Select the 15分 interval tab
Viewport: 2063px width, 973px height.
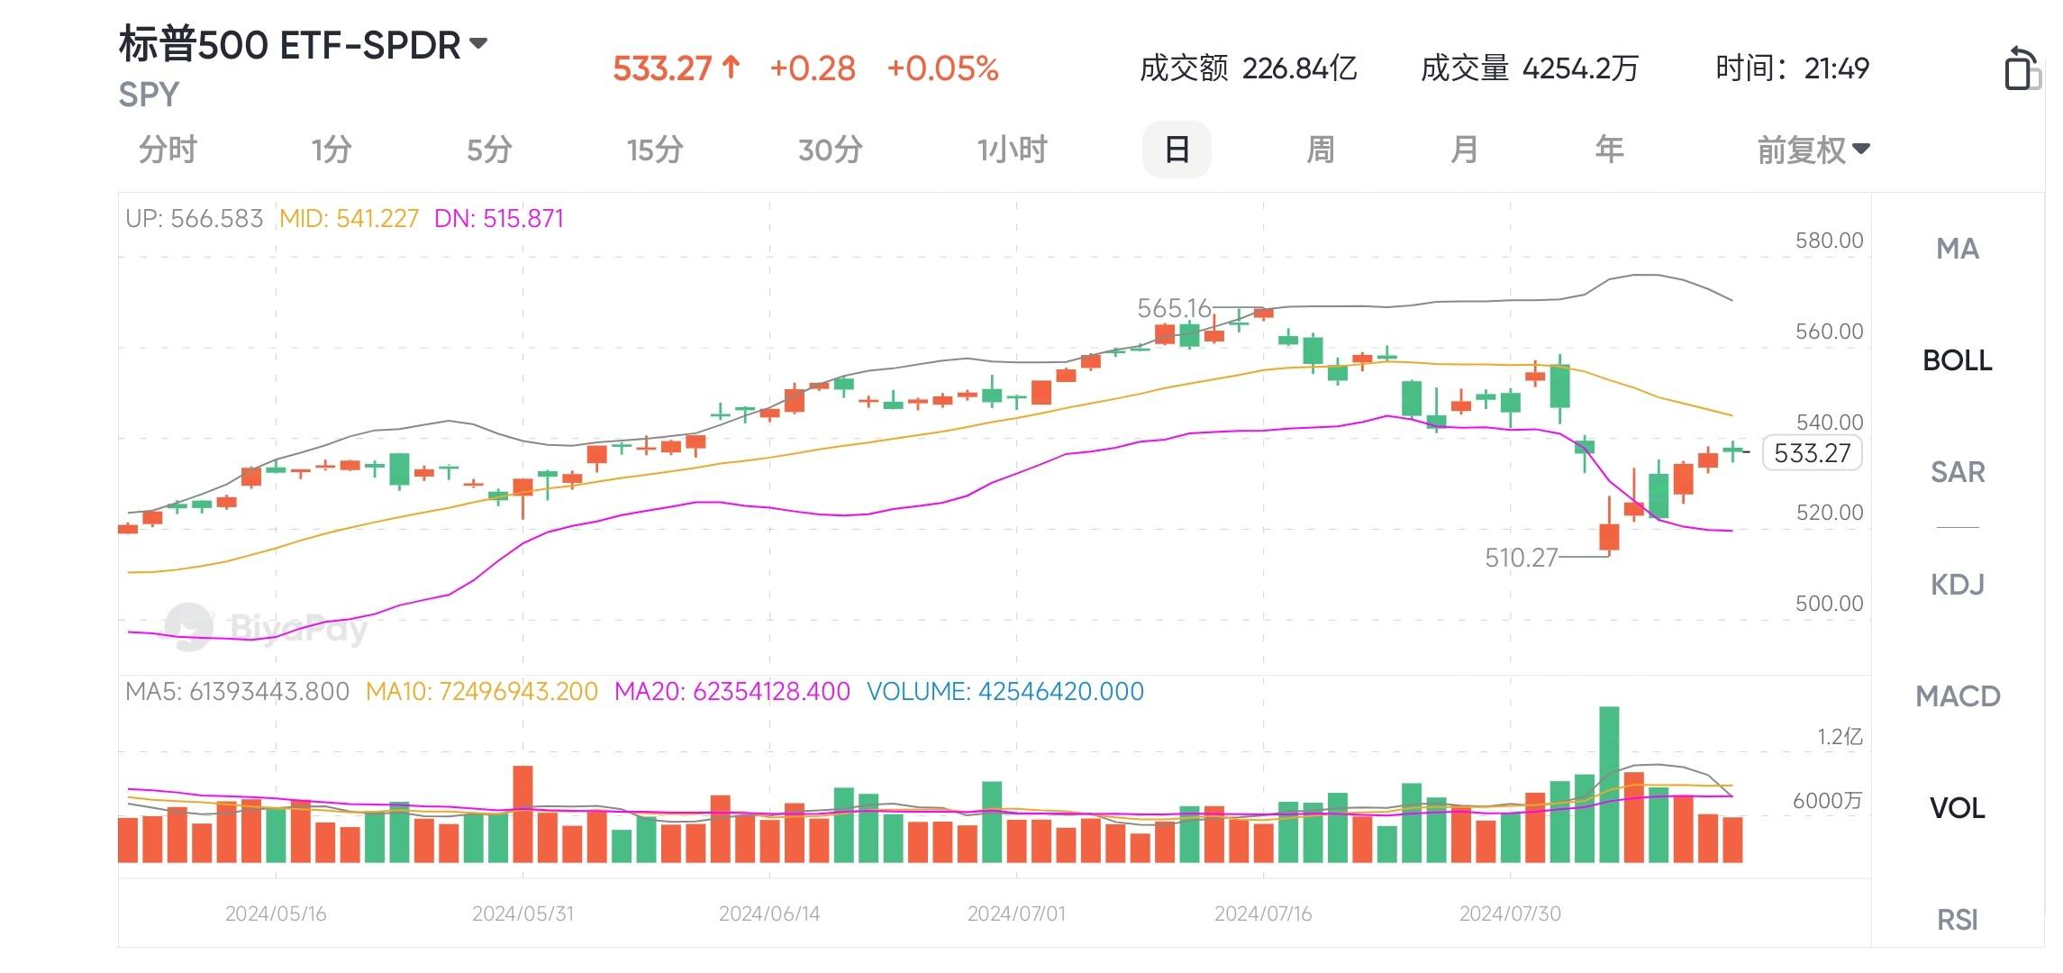click(x=655, y=150)
